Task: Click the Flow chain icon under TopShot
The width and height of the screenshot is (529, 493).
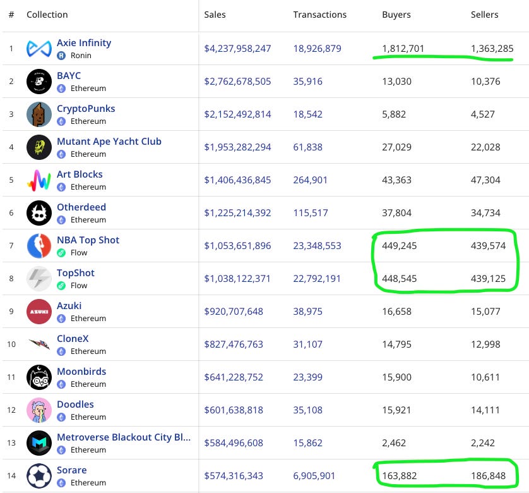Action: click(x=61, y=286)
